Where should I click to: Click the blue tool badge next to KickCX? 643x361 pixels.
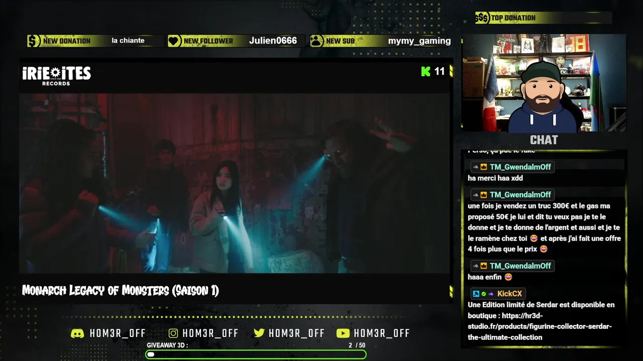click(476, 294)
